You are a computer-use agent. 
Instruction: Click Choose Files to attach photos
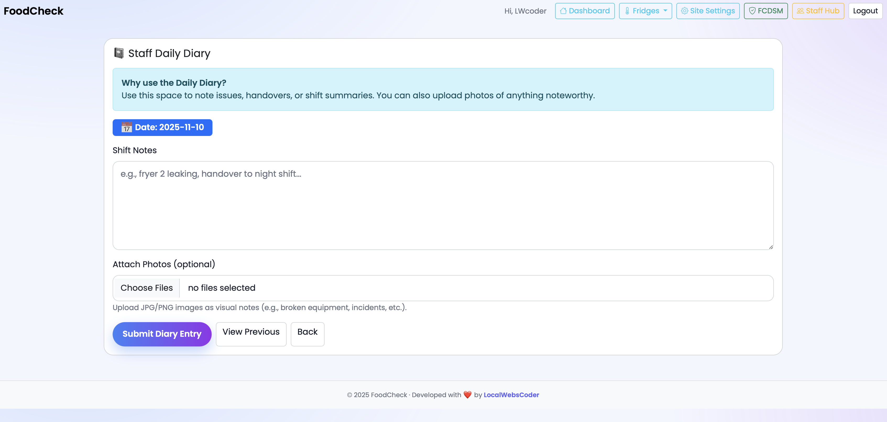[x=146, y=288]
